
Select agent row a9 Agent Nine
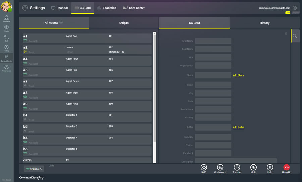pyautogui.click(x=87, y=106)
